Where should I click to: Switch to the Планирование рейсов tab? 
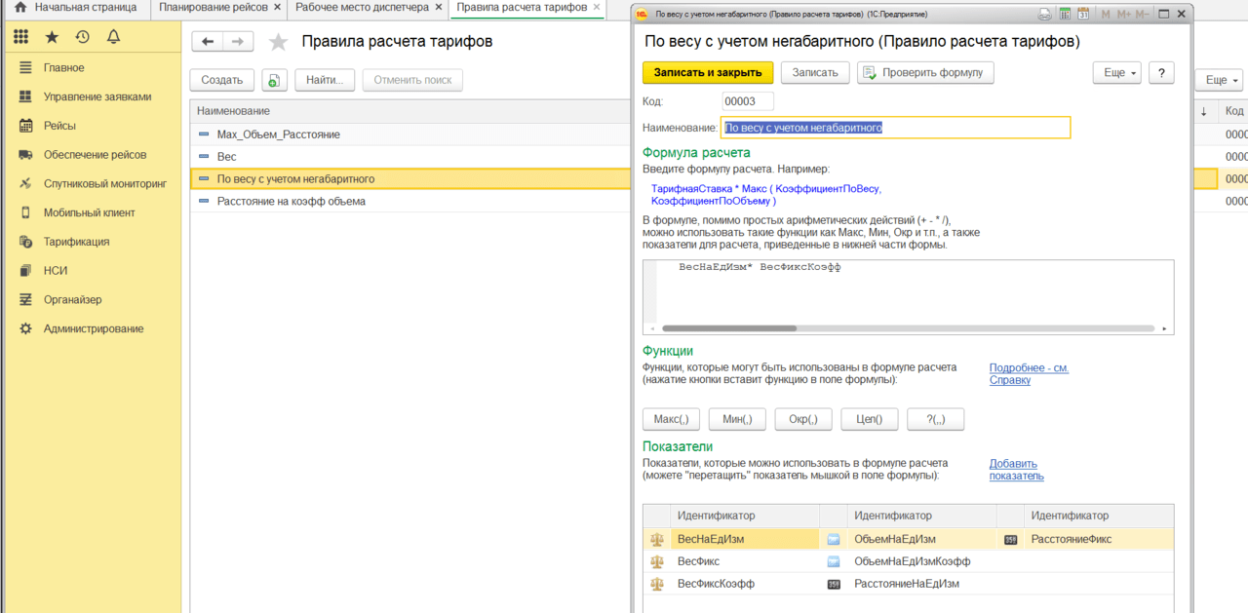click(x=214, y=7)
